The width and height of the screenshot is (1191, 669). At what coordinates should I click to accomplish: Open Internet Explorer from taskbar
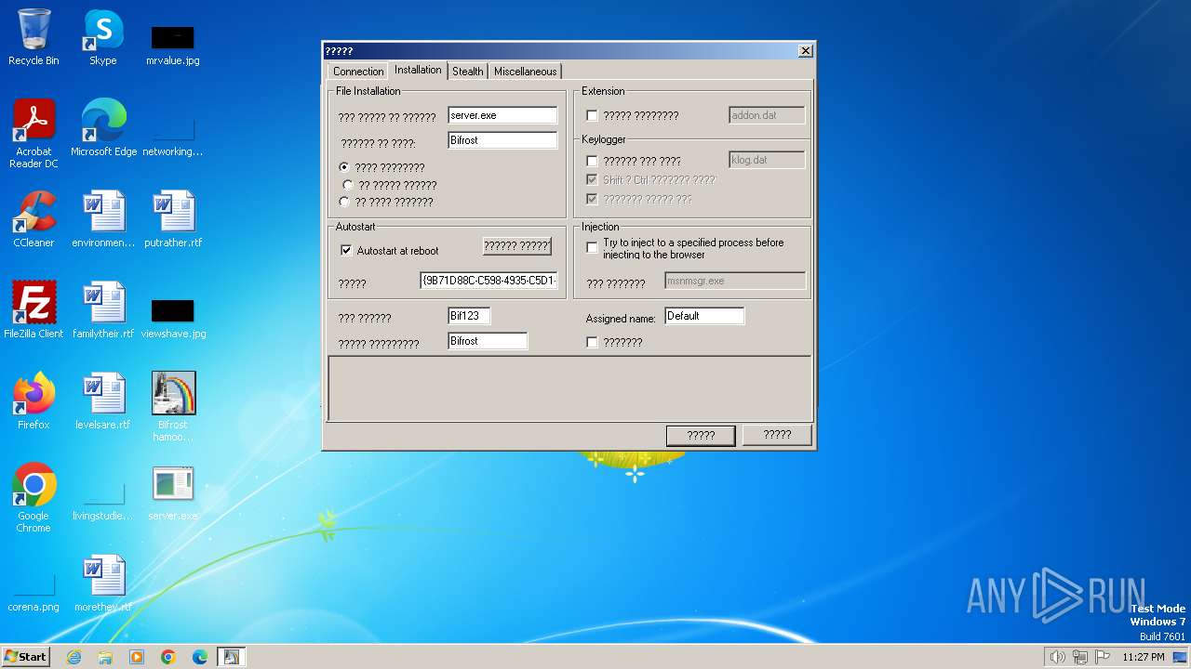[74, 657]
